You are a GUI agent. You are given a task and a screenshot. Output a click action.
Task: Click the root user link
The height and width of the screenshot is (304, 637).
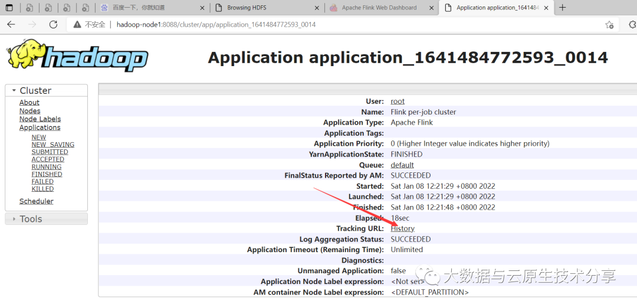pos(398,101)
